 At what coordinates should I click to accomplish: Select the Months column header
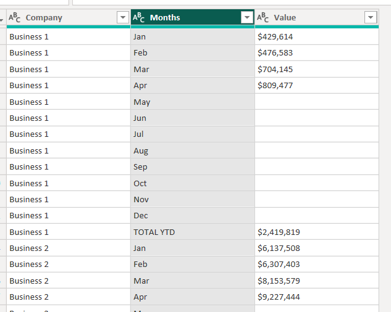click(193, 17)
